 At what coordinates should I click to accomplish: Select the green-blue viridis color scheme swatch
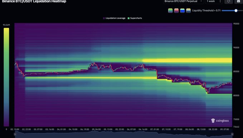point(170,11)
